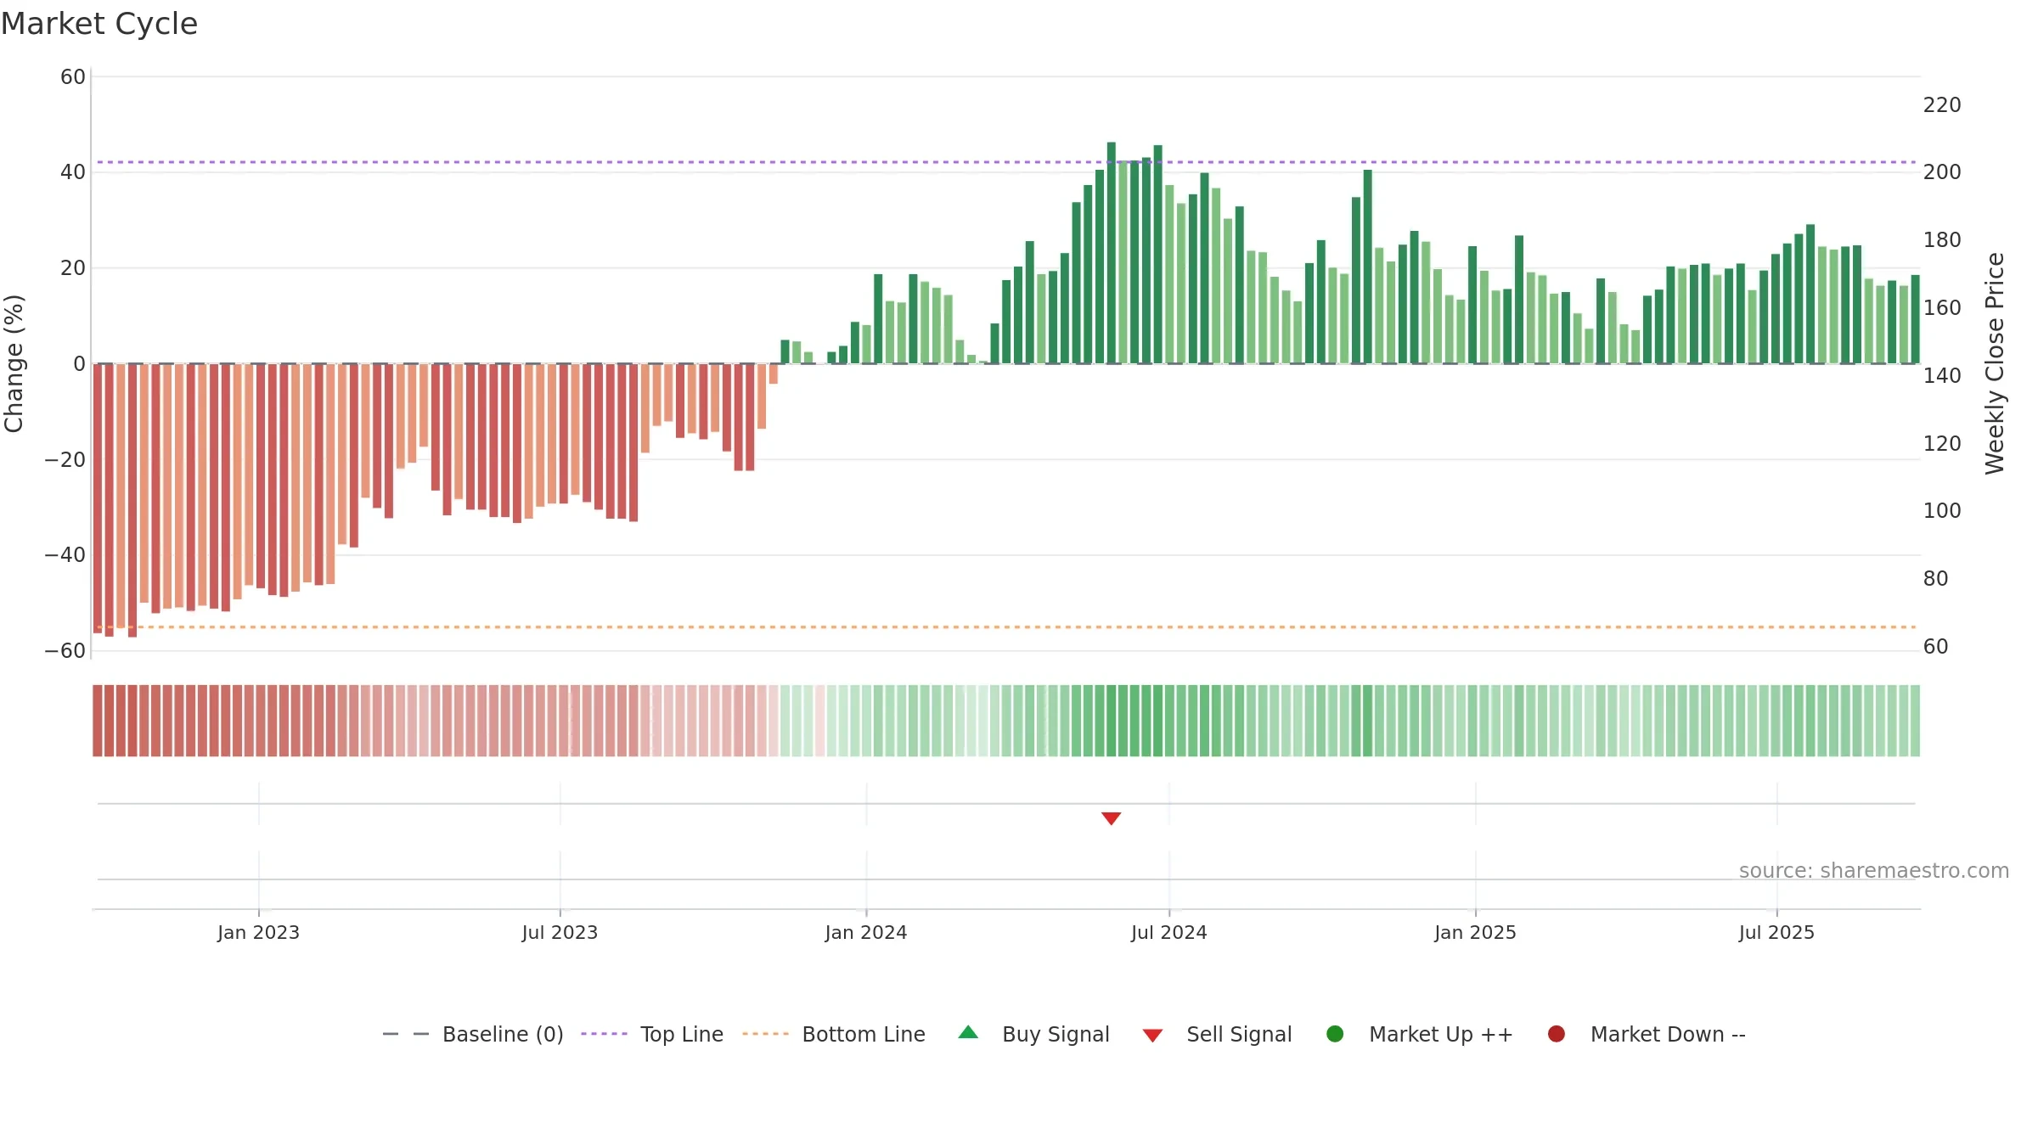Click the Change (%) axis title

click(x=14, y=364)
